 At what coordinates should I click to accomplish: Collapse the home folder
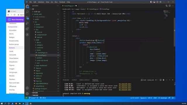point(39,50)
